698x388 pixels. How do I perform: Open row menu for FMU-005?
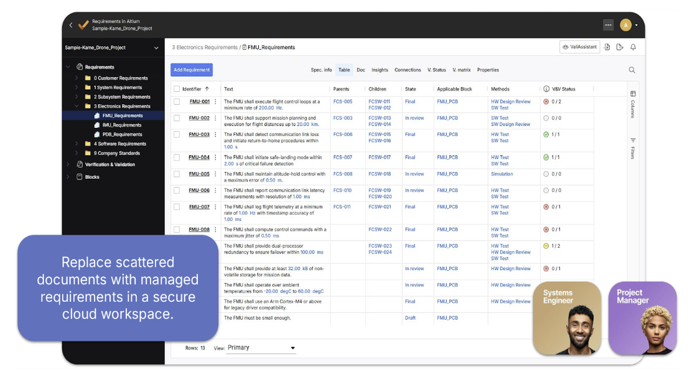pyautogui.click(x=215, y=174)
